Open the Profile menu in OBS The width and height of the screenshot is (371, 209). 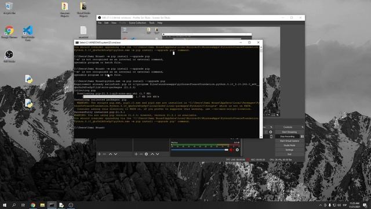(122, 23)
